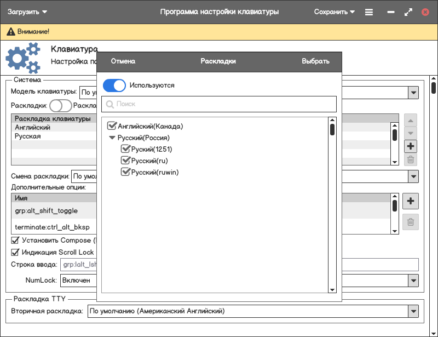This screenshot has height=337, width=438.
Task: Uncheck the Английский(Канада) checkbox
Action: tap(112, 126)
